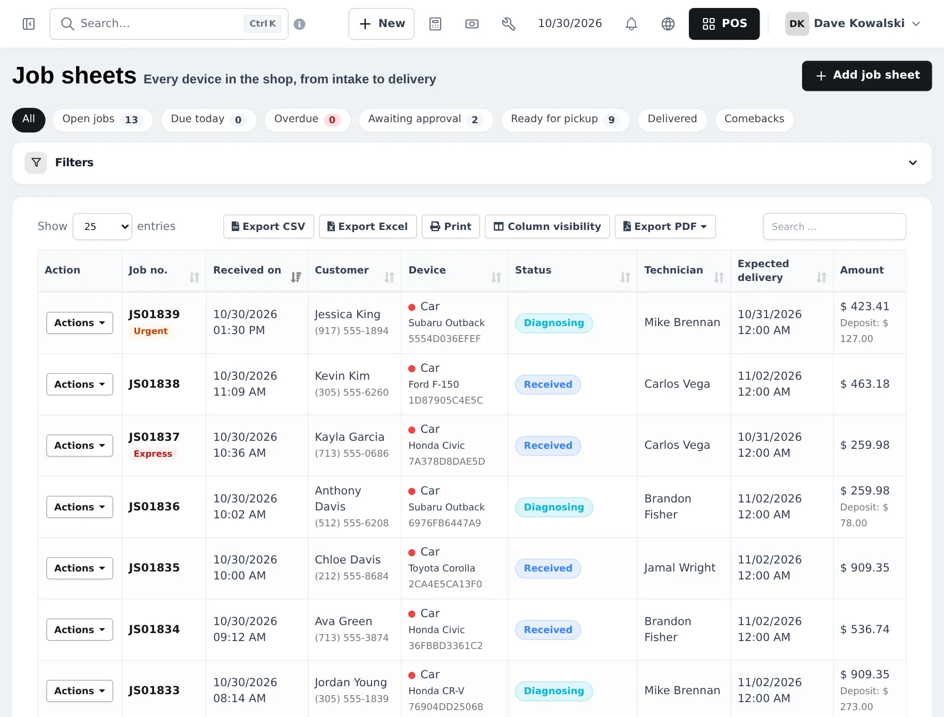Toggle the sidebar panel icon
The image size is (944, 717).
click(x=29, y=24)
